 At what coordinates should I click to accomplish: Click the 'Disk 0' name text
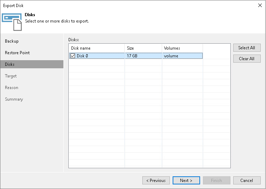pyautogui.click(x=82, y=56)
